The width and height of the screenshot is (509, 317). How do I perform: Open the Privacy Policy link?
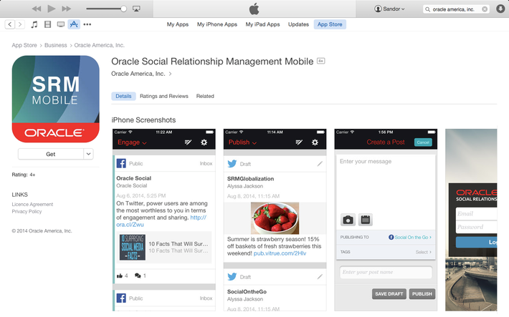[27, 211]
